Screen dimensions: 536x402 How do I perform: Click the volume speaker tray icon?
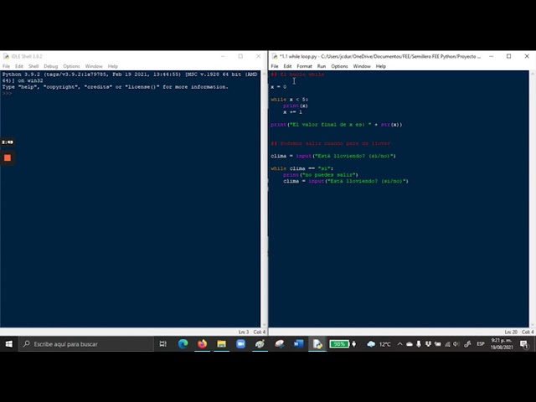[456, 344]
